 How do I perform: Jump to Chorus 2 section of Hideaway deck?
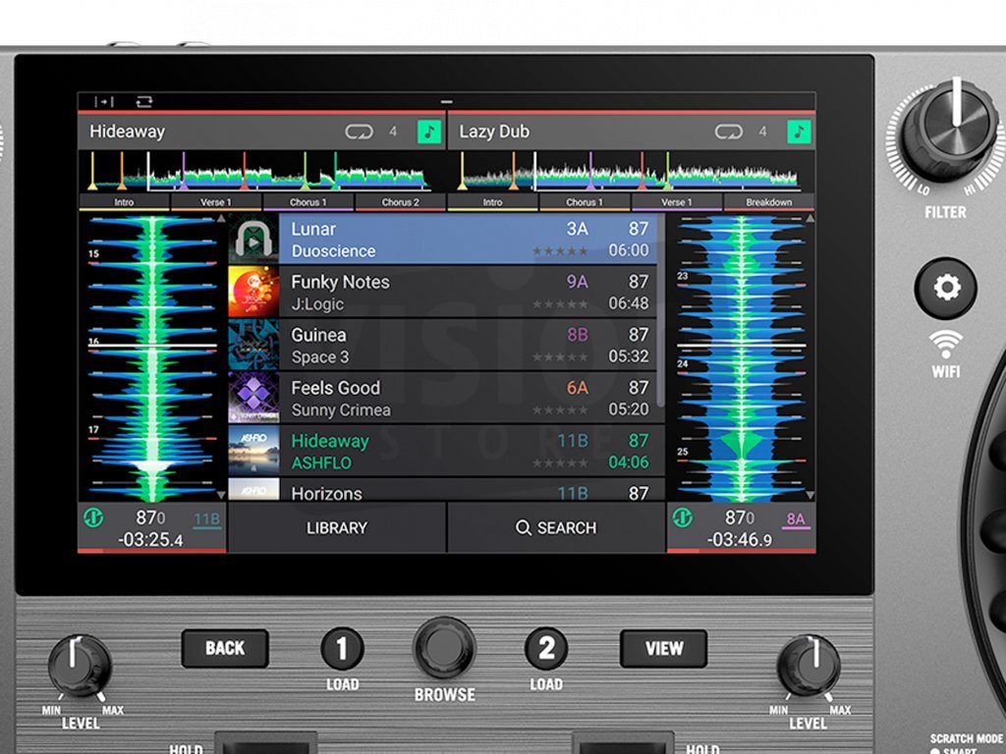401,202
